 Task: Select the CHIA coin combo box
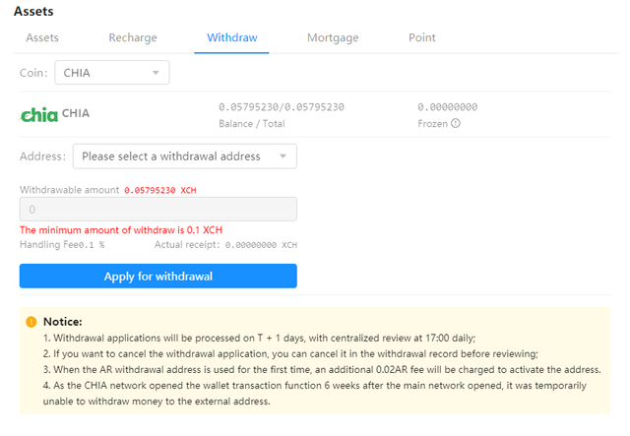pos(112,73)
